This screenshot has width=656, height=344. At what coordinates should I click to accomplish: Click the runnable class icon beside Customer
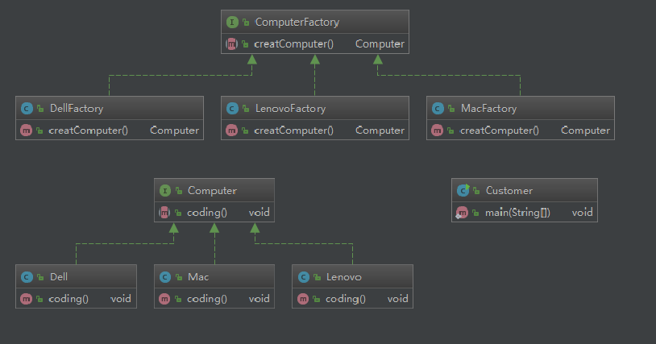pyautogui.click(x=463, y=191)
